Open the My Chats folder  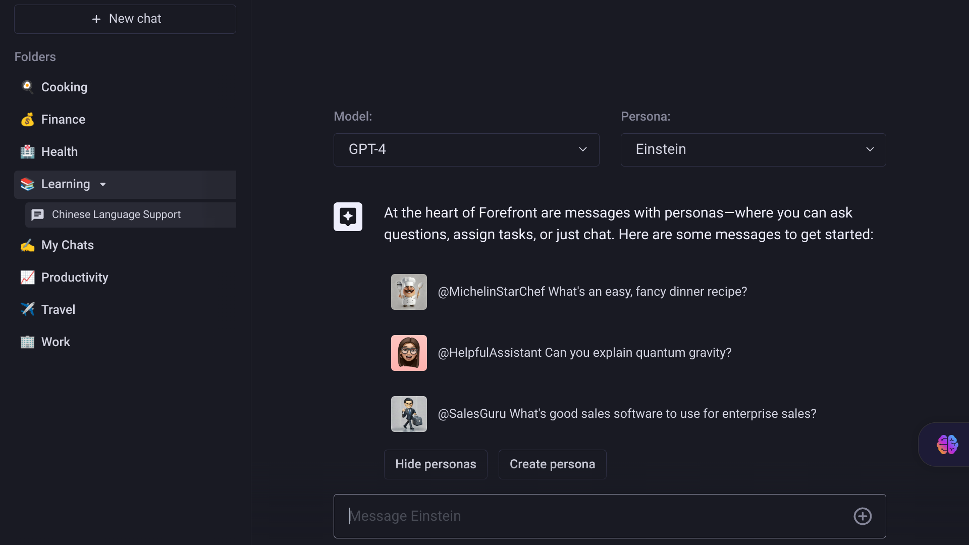pyautogui.click(x=67, y=245)
